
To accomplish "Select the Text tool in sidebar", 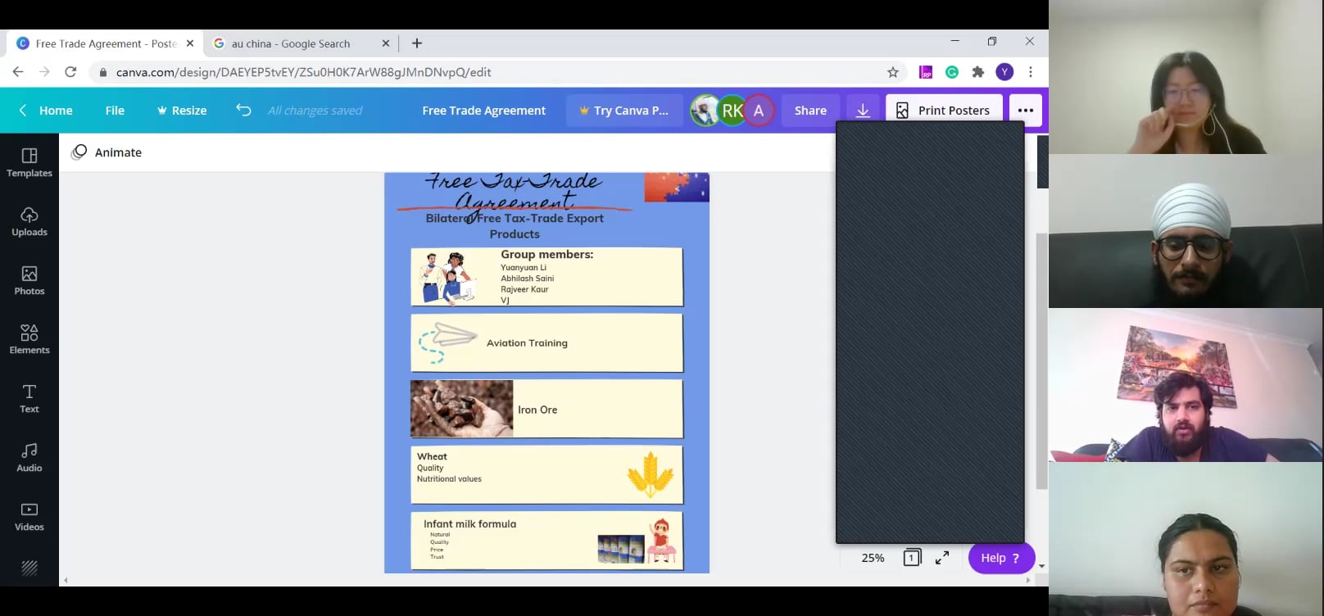I will tap(29, 398).
